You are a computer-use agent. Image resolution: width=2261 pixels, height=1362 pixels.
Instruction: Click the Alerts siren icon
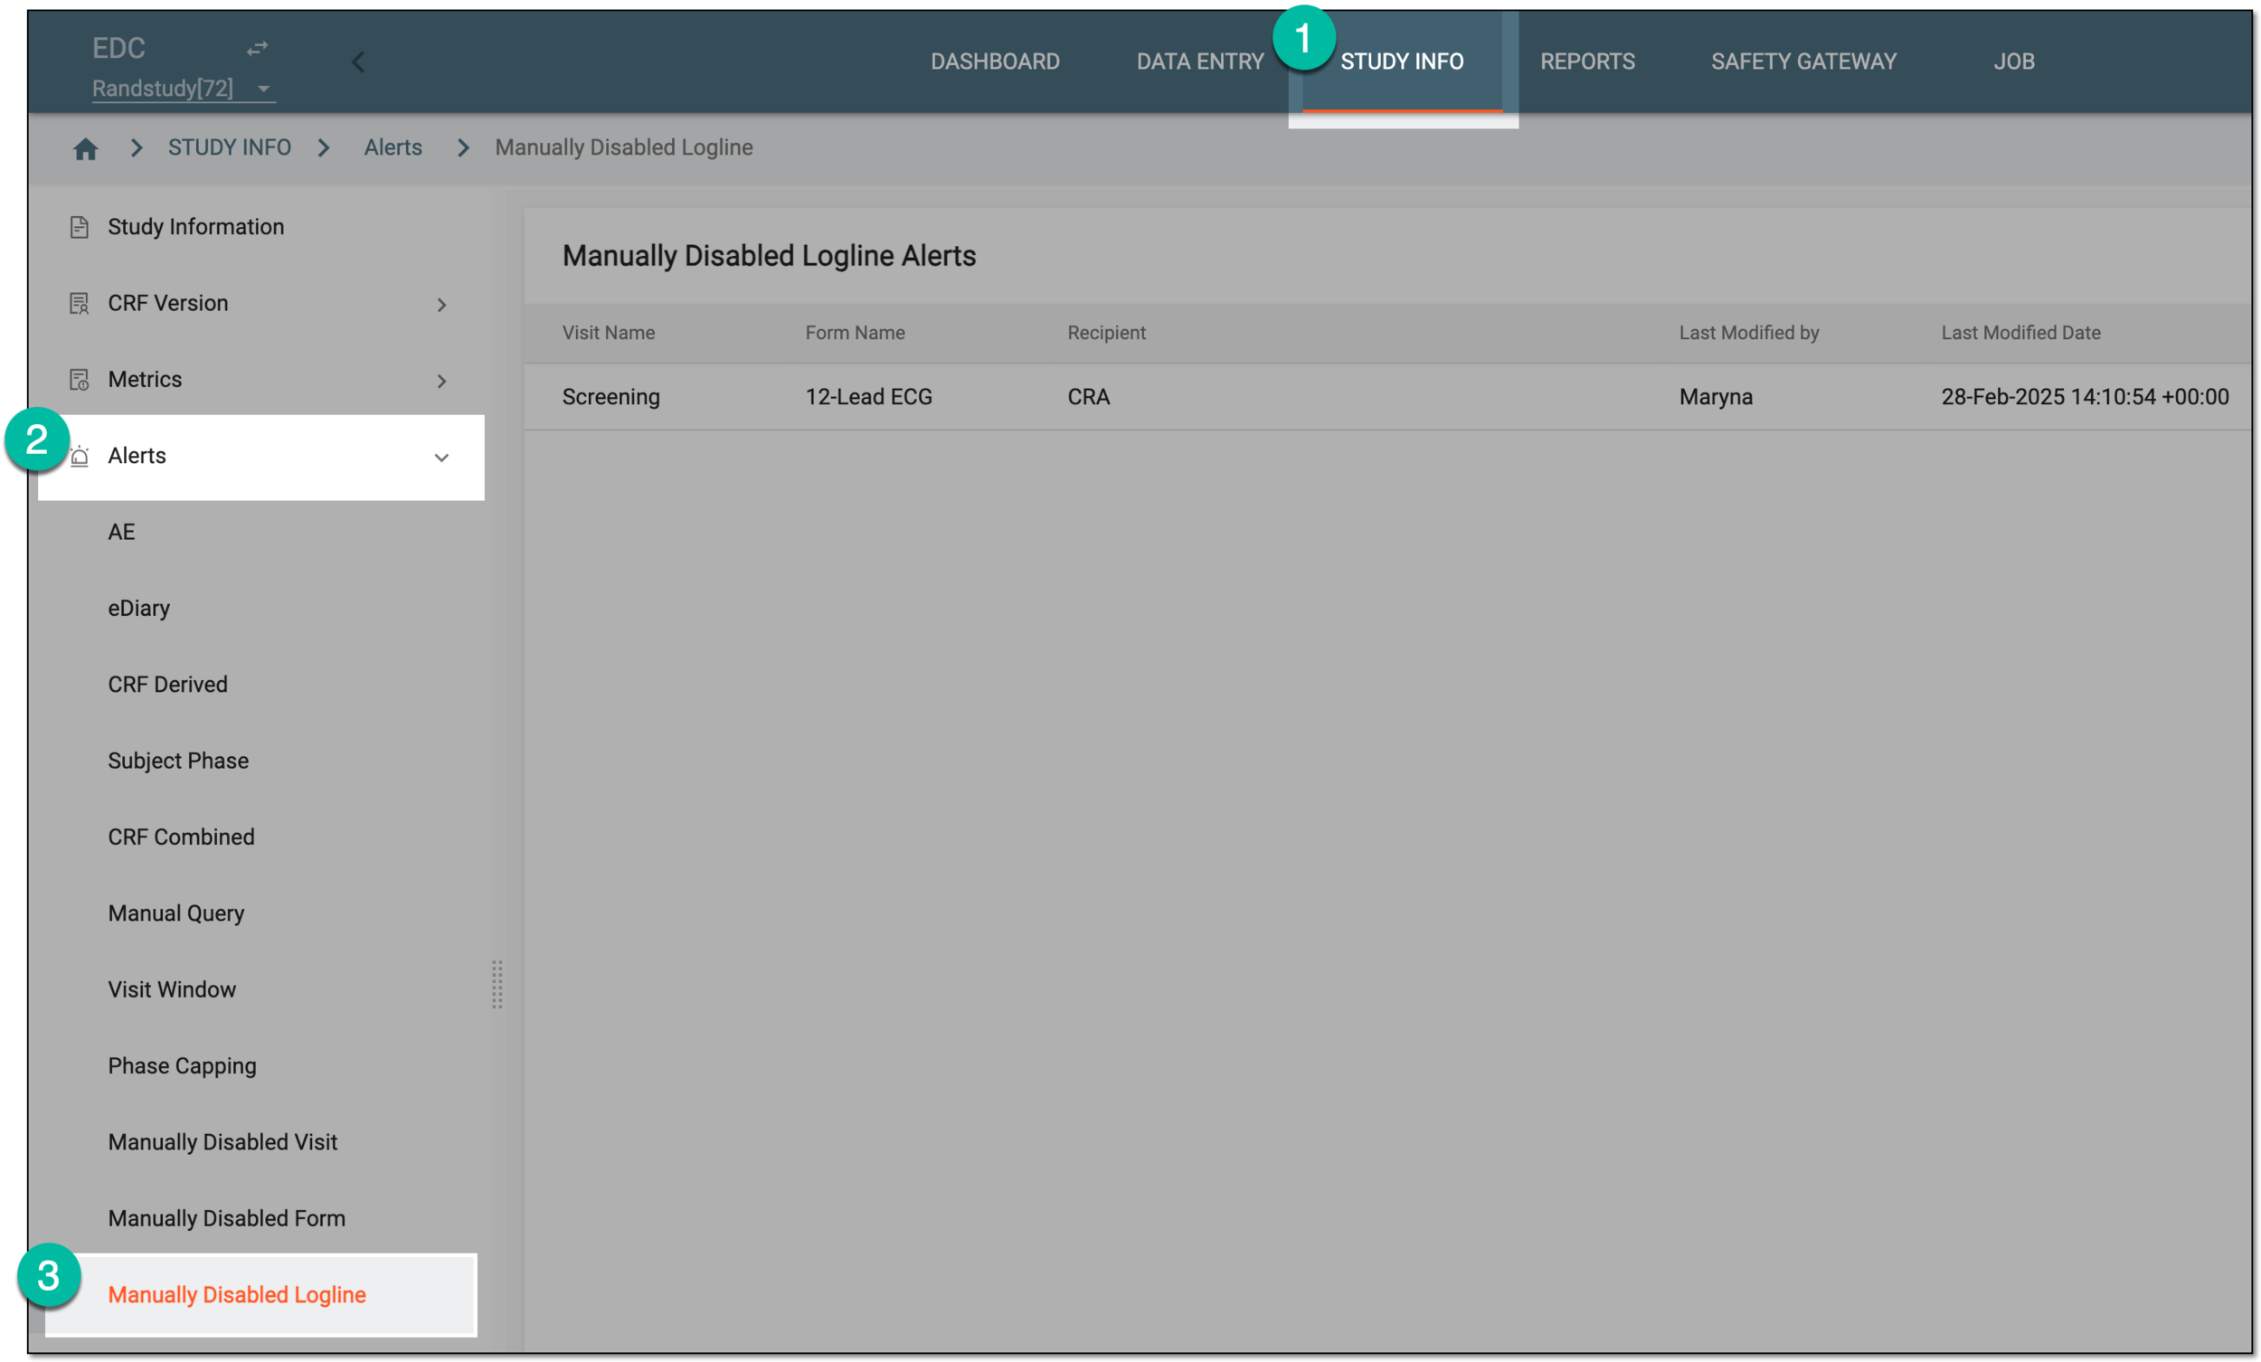pyautogui.click(x=80, y=456)
